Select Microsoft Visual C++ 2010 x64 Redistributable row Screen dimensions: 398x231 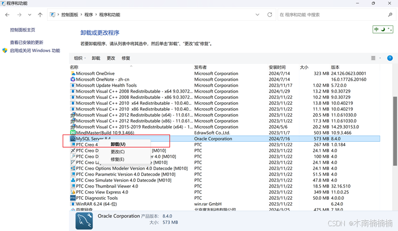click(224, 103)
